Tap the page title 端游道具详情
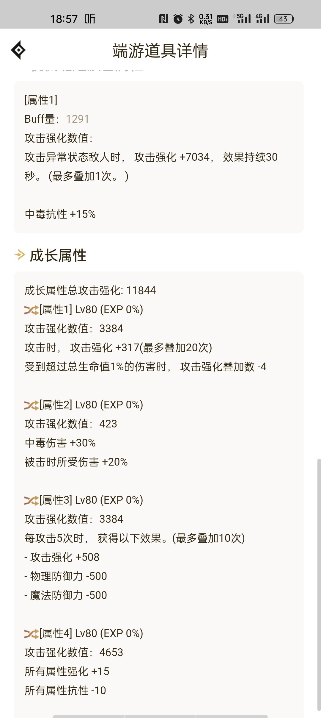The image size is (321, 718). pyautogui.click(x=160, y=51)
